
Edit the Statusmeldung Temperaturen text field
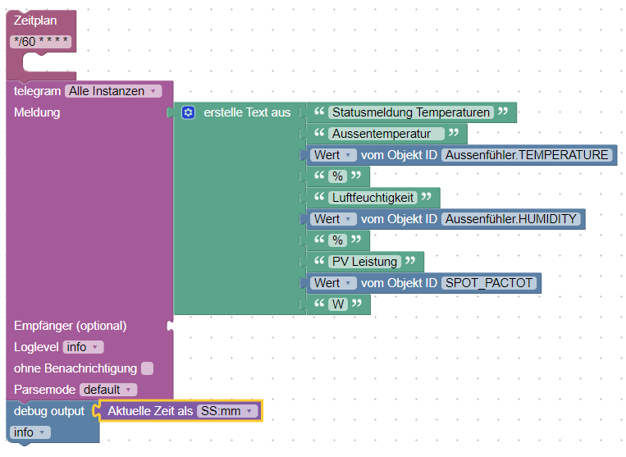411,112
